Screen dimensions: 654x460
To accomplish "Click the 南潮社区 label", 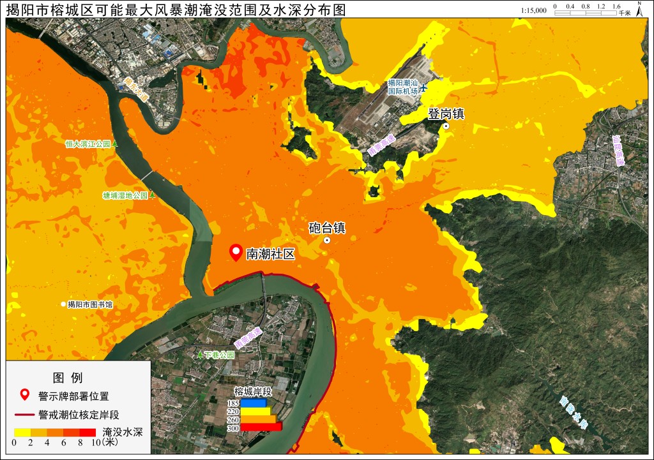I will tap(270, 254).
